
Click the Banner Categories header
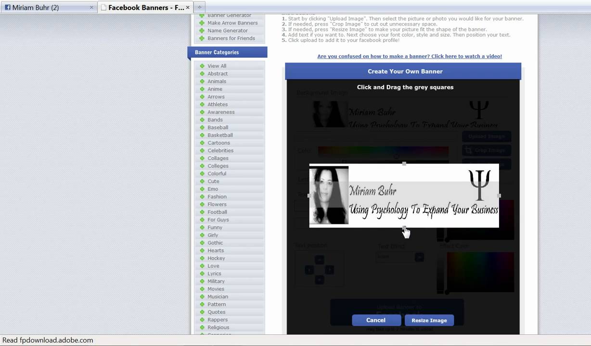tap(227, 52)
